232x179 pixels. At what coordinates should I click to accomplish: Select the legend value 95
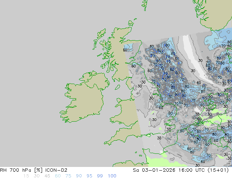coord(89,176)
